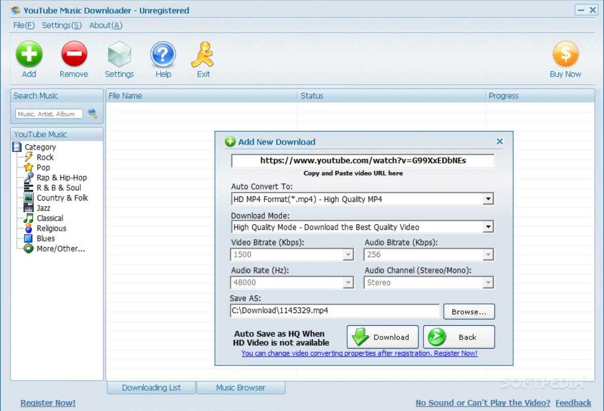Viewport: 604px width, 411px height.
Task: Select the Rock category label
Action: pos(45,157)
